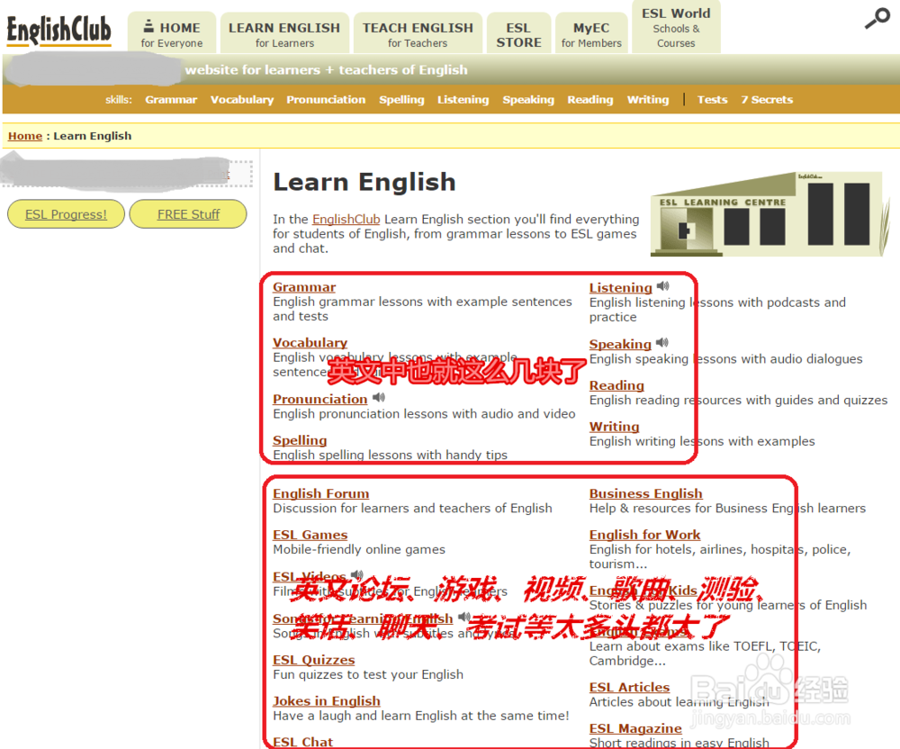
Task: Open the Spelling lessons link
Action: [x=300, y=440]
